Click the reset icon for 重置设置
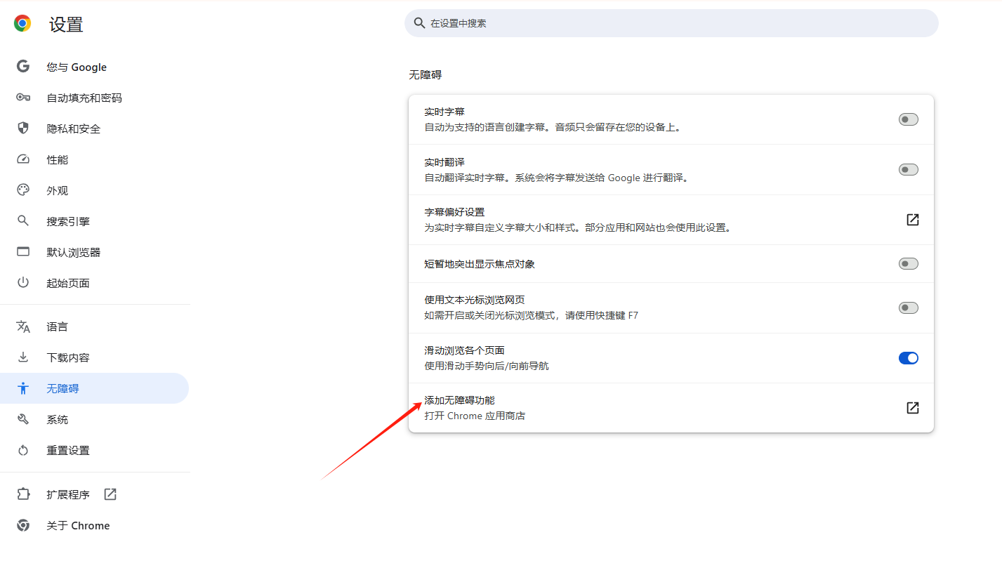The height and width of the screenshot is (568, 1002). pyautogui.click(x=23, y=450)
